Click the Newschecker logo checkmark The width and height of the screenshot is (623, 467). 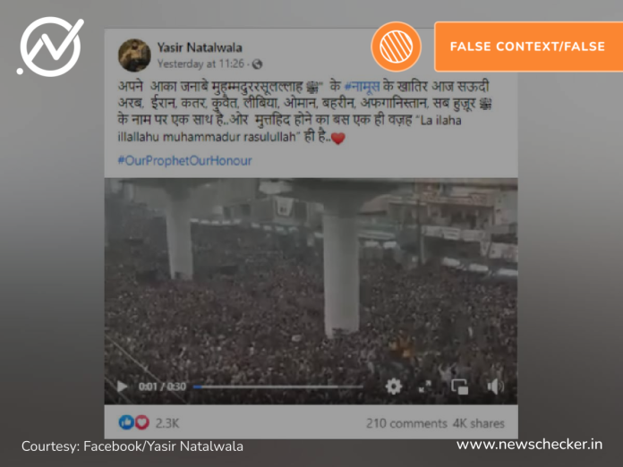50,46
